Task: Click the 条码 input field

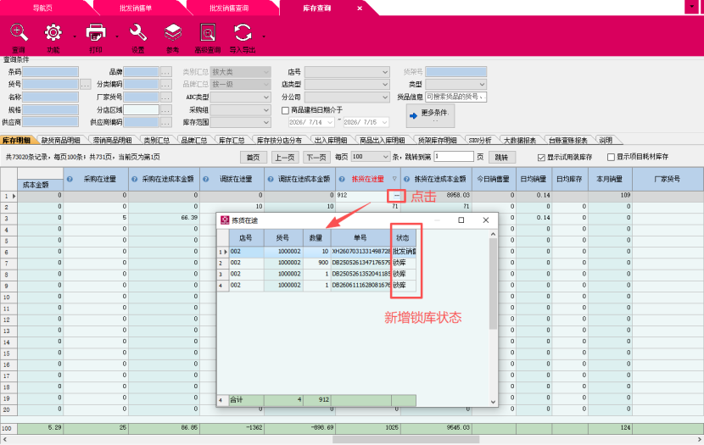Action: (50, 72)
